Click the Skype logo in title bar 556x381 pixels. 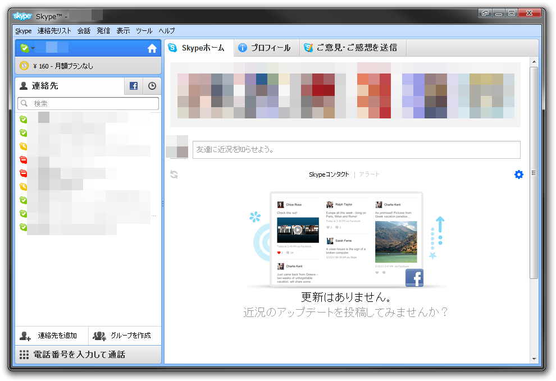pos(22,16)
